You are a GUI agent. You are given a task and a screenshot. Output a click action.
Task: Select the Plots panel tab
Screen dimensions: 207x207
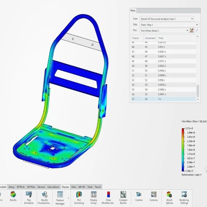133,11
